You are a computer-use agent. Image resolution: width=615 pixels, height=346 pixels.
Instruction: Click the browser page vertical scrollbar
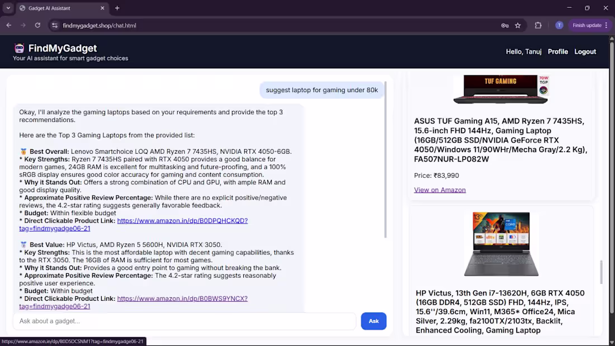pos(612,177)
